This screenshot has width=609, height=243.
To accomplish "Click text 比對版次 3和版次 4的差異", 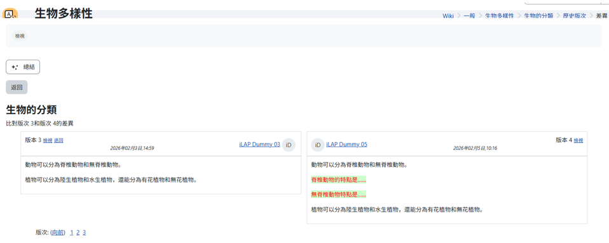I will click(x=39, y=124).
